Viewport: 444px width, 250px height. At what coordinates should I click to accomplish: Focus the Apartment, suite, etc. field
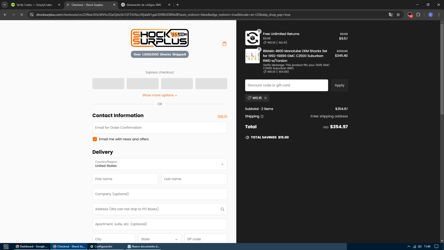coord(160,224)
